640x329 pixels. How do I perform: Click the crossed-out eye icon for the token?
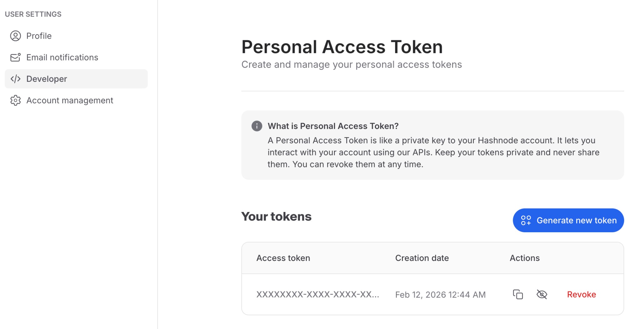[x=542, y=294]
